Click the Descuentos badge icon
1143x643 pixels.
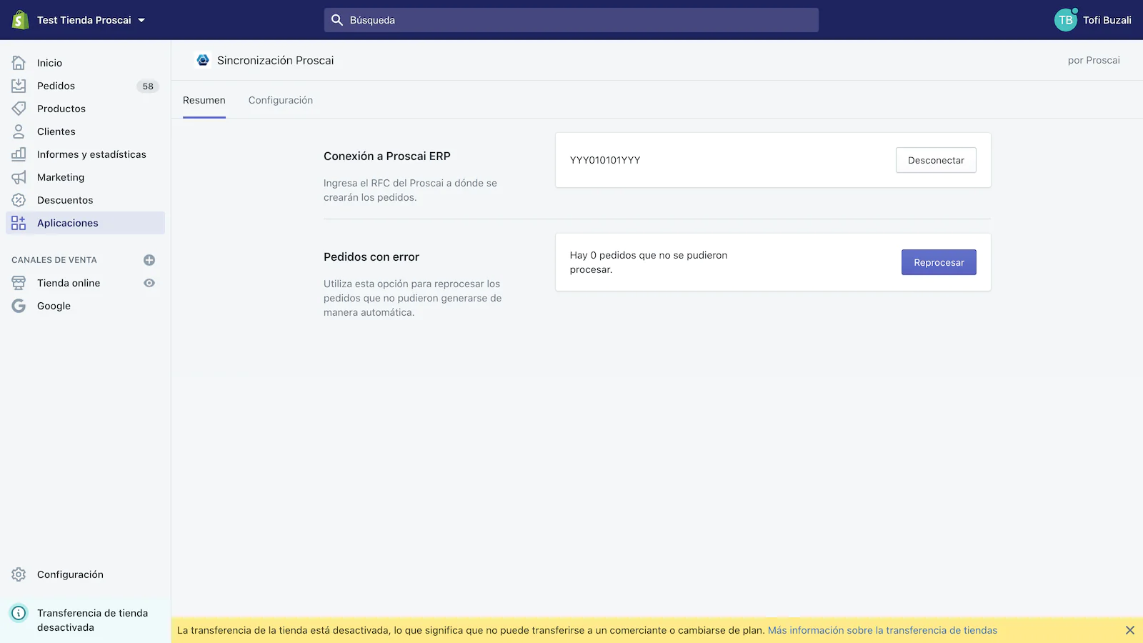(19, 200)
